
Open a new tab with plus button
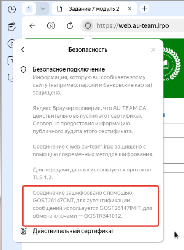point(144,8)
